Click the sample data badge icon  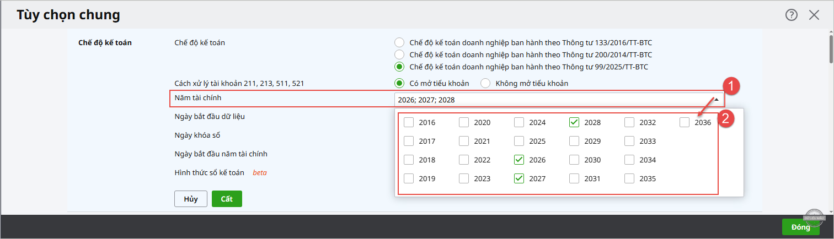coord(814,216)
